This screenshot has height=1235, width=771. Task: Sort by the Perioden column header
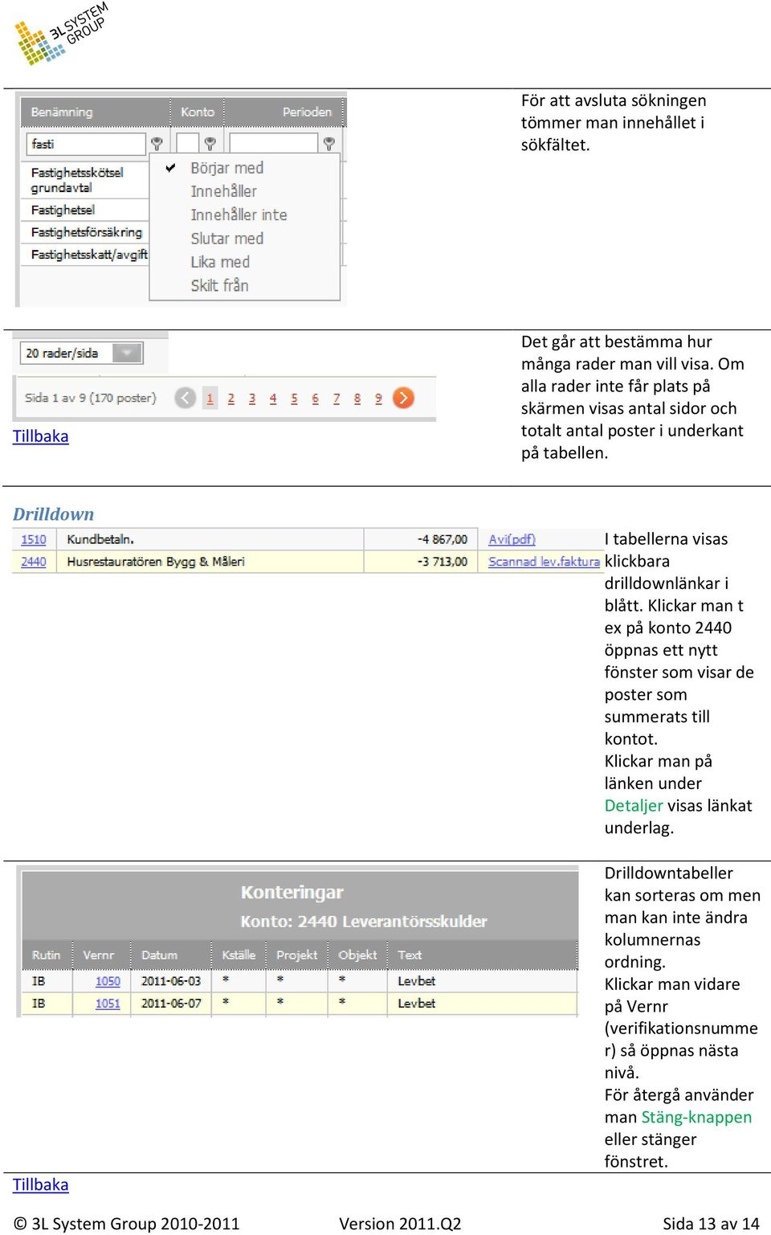(284, 112)
